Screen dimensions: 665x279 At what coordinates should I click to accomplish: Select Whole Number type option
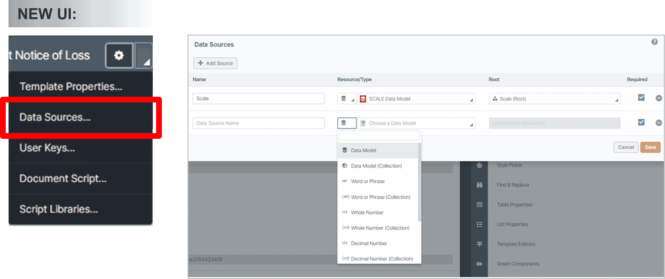coord(378,212)
